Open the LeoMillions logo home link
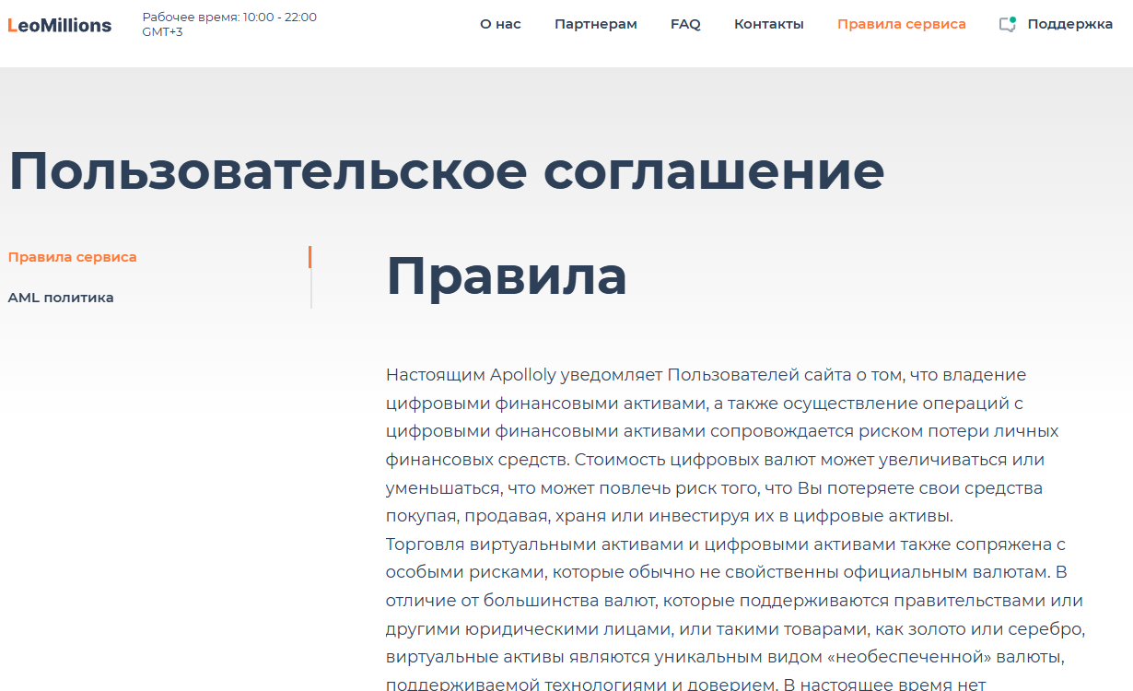The image size is (1133, 691). click(x=59, y=25)
